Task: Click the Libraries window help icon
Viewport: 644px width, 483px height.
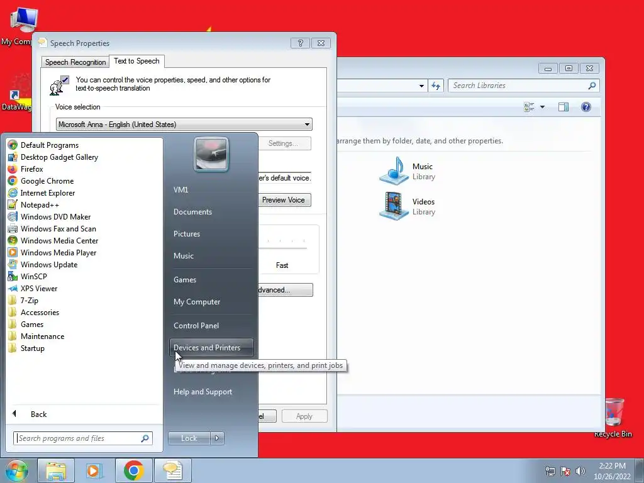Action: click(586, 107)
